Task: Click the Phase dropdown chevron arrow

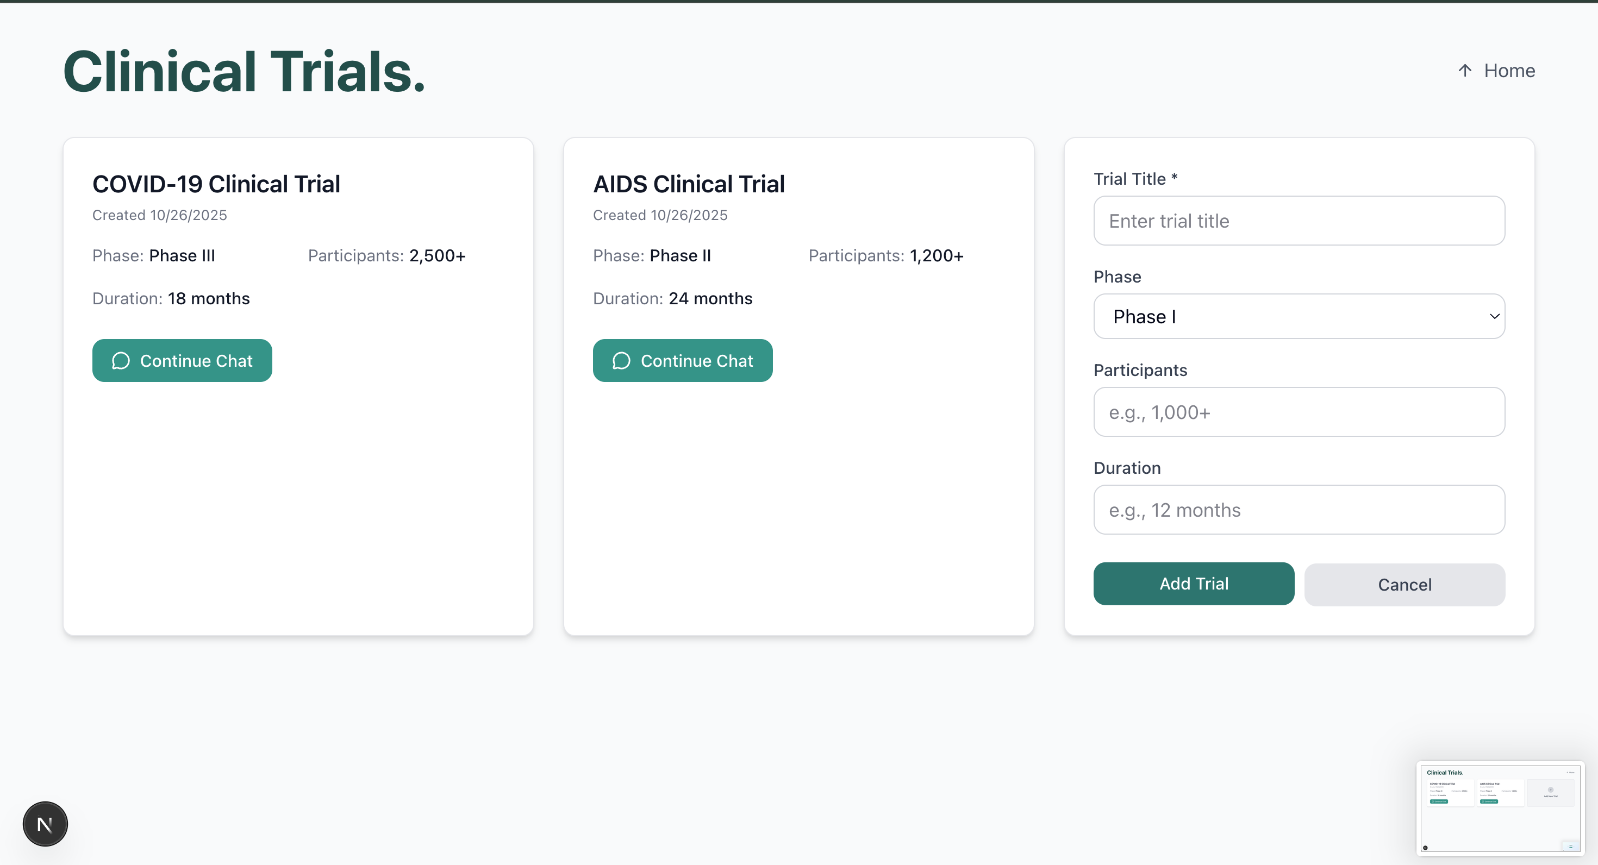Action: point(1494,316)
